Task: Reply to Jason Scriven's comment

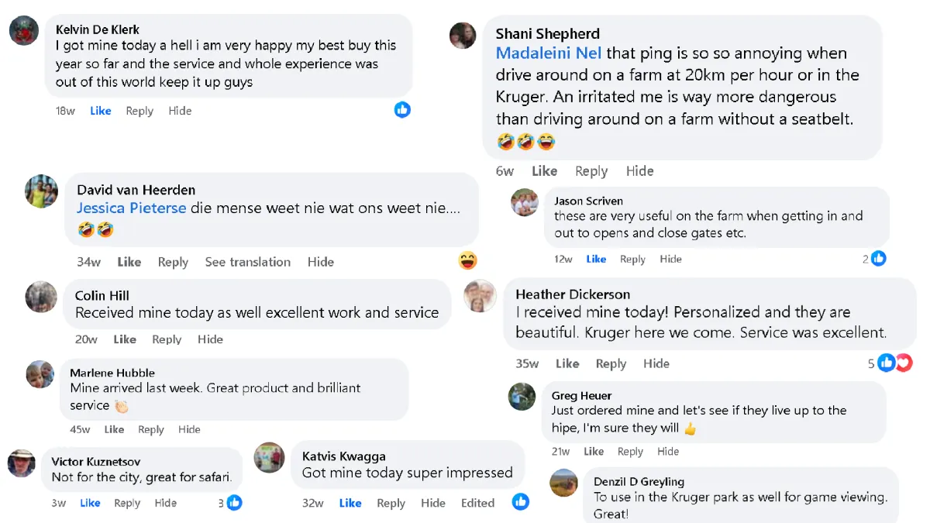Action: click(x=632, y=259)
